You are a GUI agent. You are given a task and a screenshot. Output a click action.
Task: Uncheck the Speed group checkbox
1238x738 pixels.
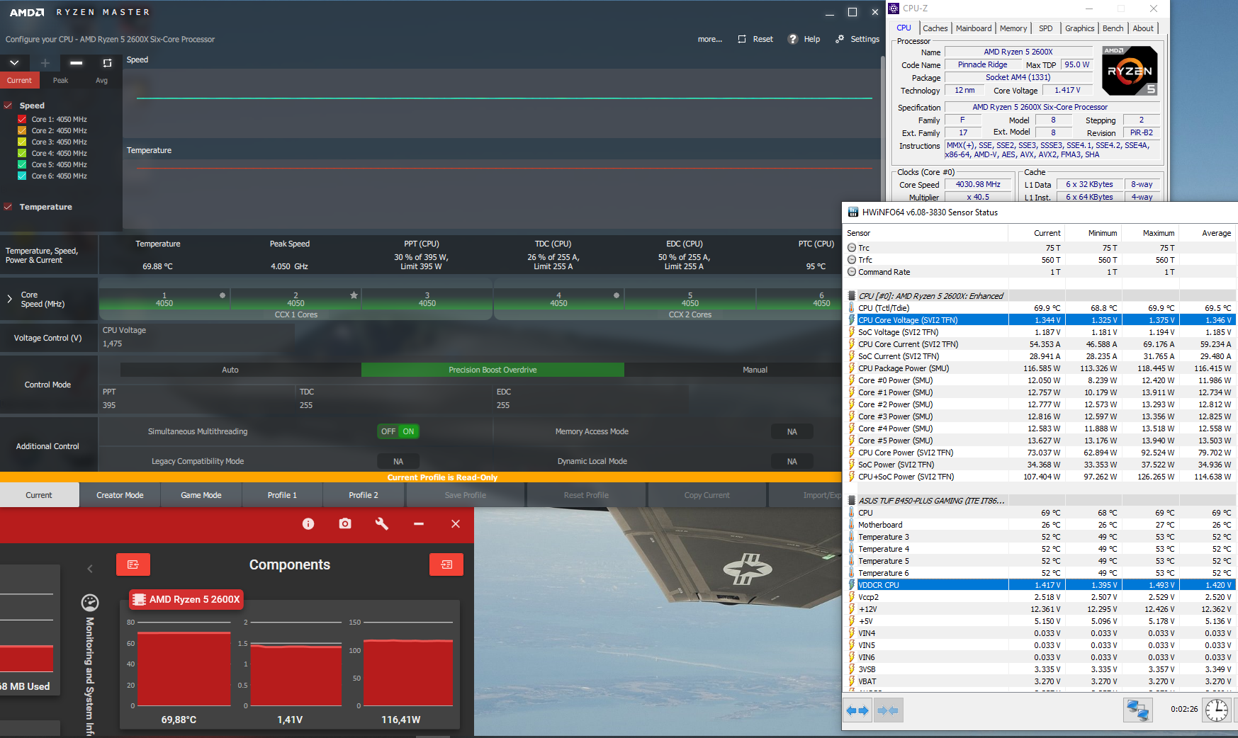[x=9, y=106]
